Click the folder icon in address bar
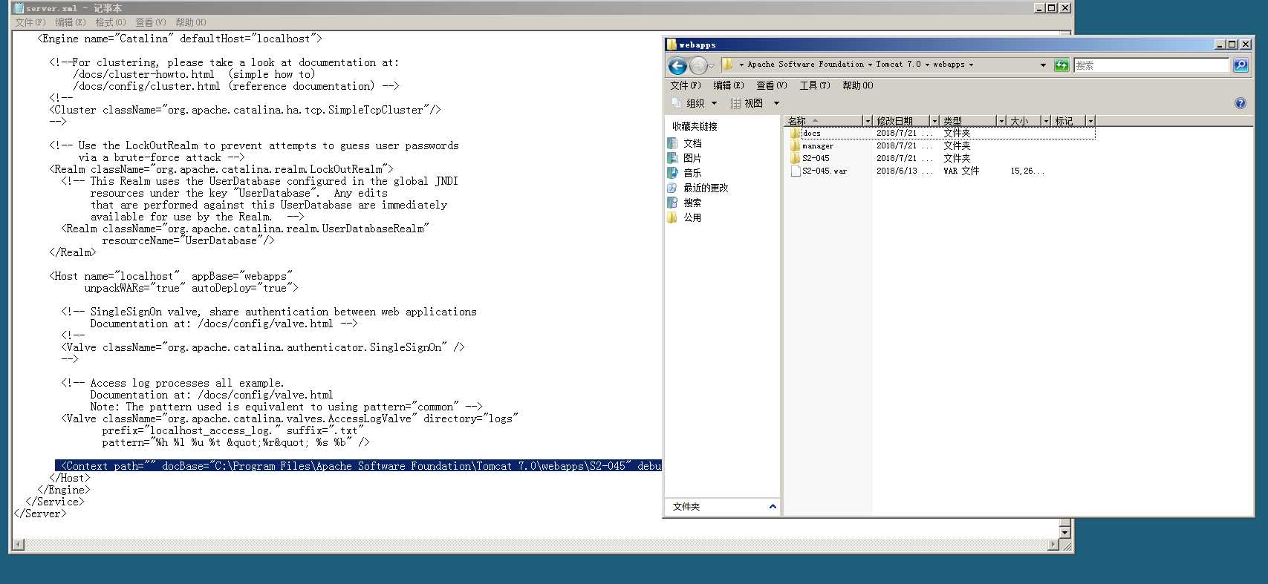 click(x=728, y=65)
